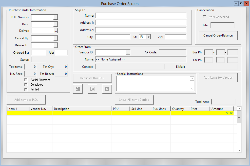Click the Show All Items Carried button

(134, 100)
